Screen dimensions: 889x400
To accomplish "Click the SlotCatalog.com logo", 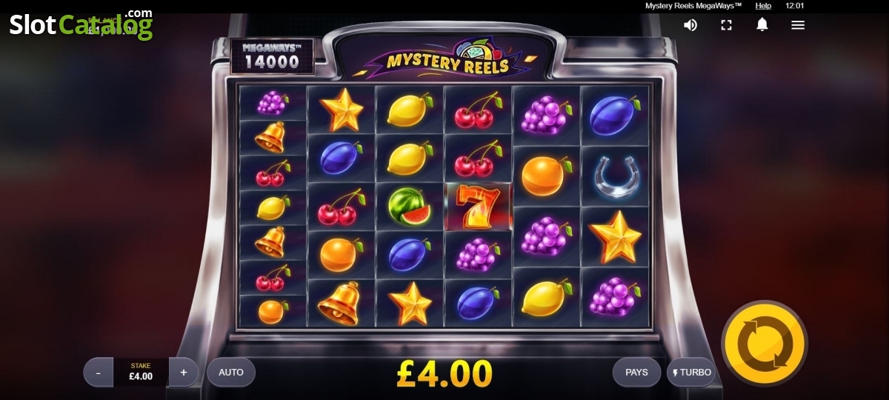I will (x=81, y=24).
